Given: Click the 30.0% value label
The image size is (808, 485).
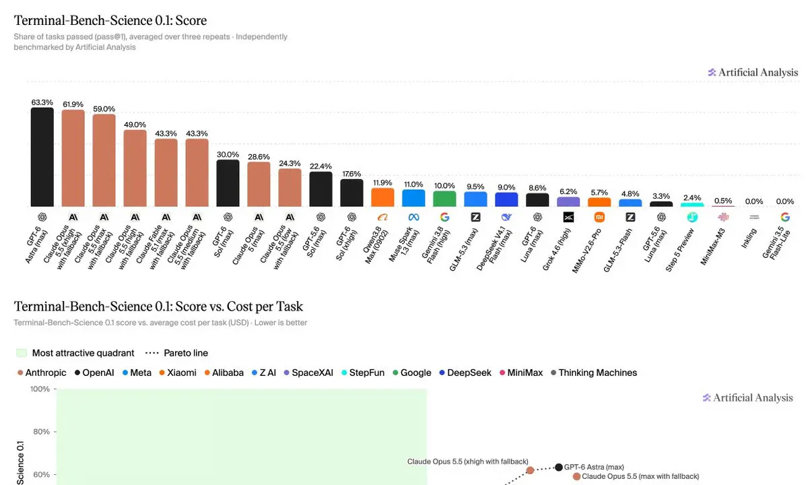Looking at the screenshot, I should (228, 154).
